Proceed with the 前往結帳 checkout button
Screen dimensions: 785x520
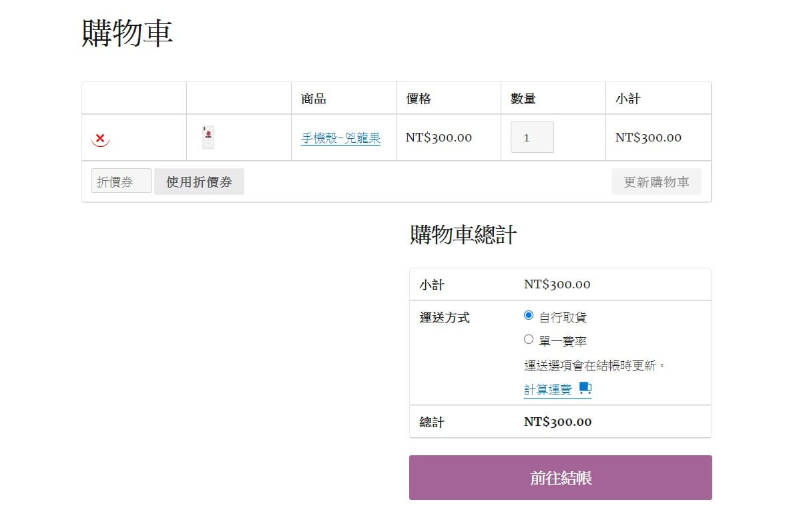pyautogui.click(x=560, y=478)
